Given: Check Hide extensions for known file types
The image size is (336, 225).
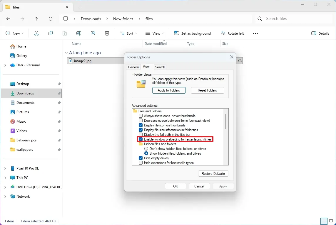Looking at the screenshot, I should pyautogui.click(x=141, y=163).
